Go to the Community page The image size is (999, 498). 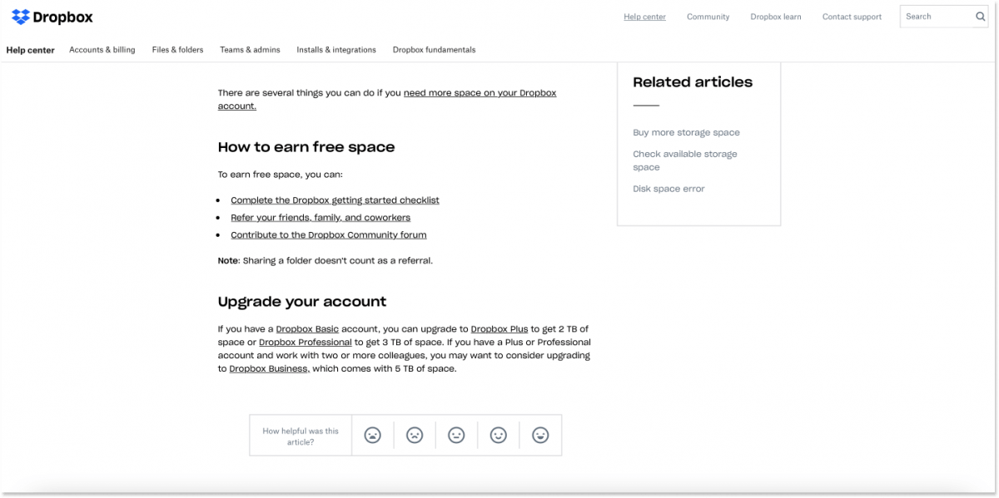[708, 17]
